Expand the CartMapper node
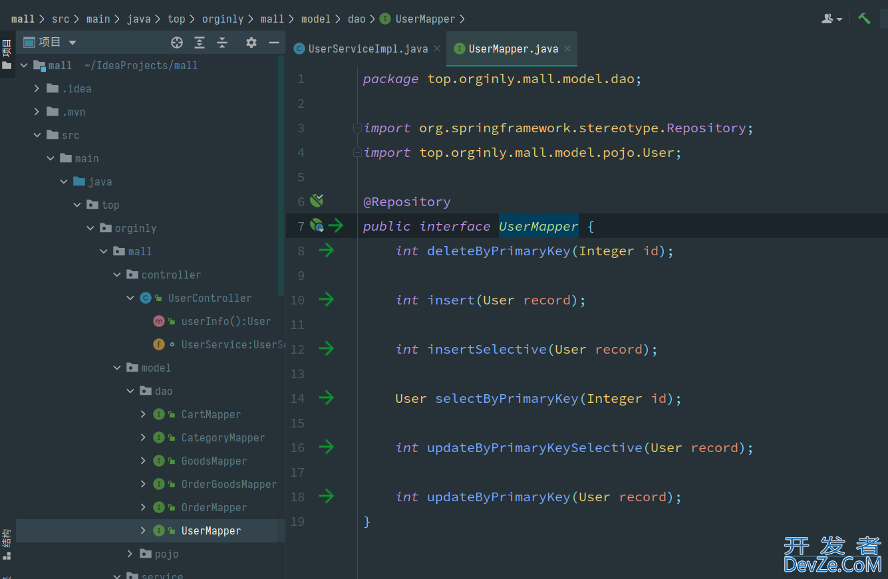 (143, 414)
